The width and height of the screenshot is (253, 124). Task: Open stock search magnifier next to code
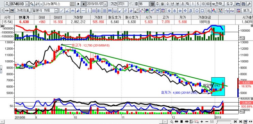tap(32, 4)
